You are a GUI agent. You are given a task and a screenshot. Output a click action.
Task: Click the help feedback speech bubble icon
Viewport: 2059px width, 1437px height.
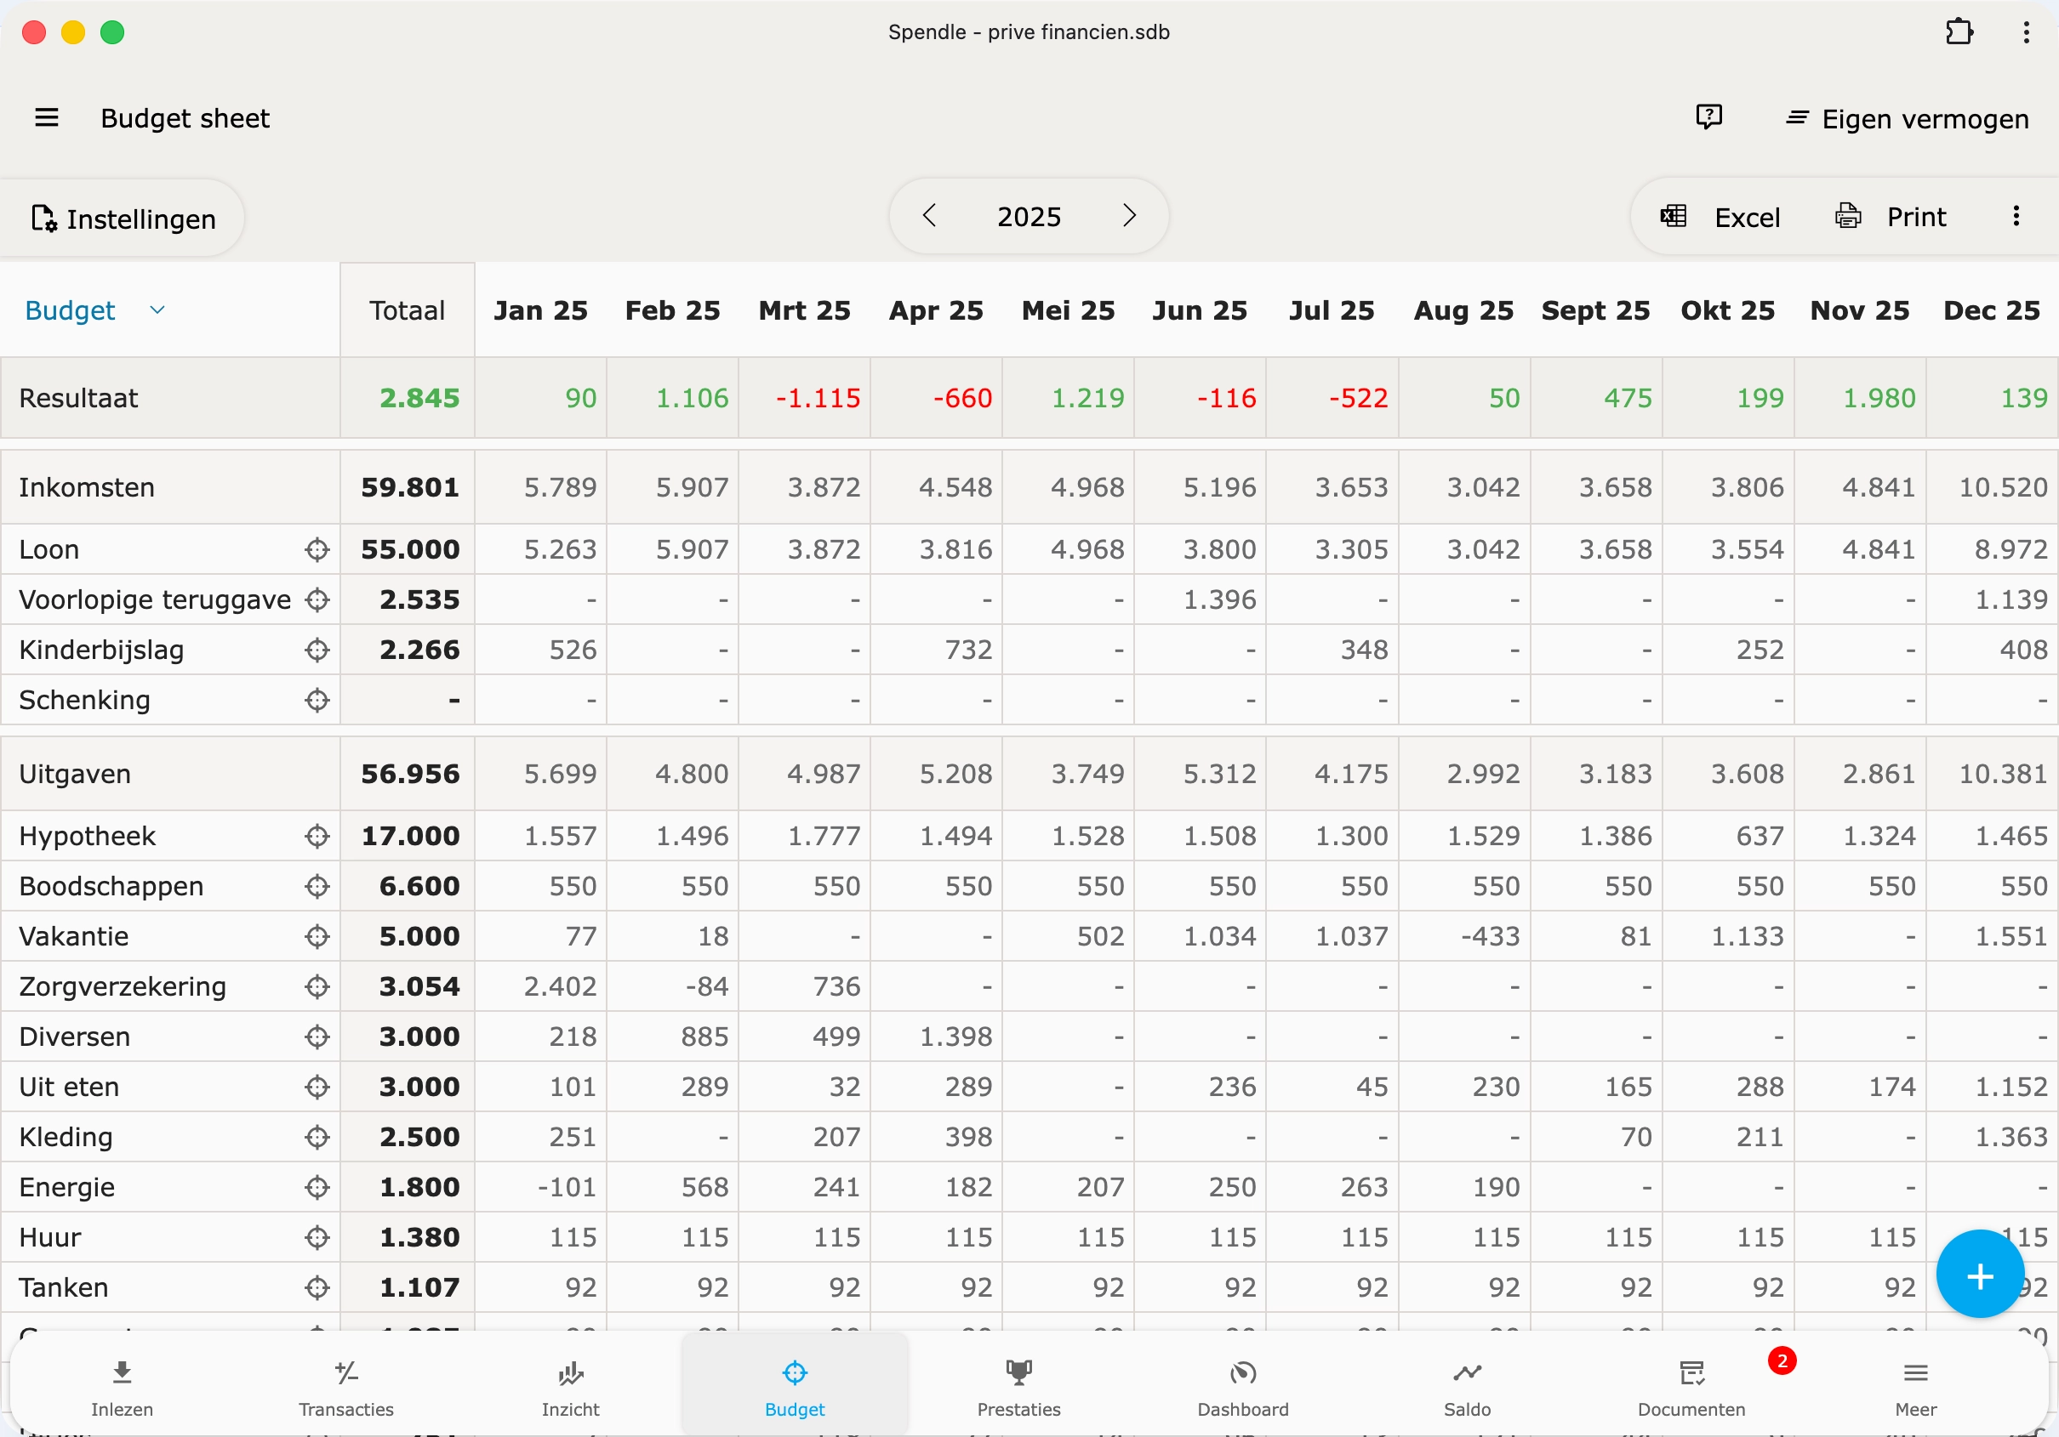point(1708,116)
